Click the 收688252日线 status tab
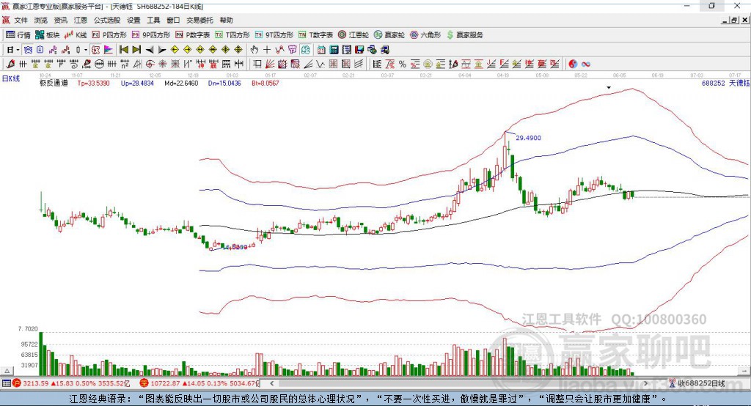Image resolution: width=751 pixels, height=406 pixels. coord(701,383)
